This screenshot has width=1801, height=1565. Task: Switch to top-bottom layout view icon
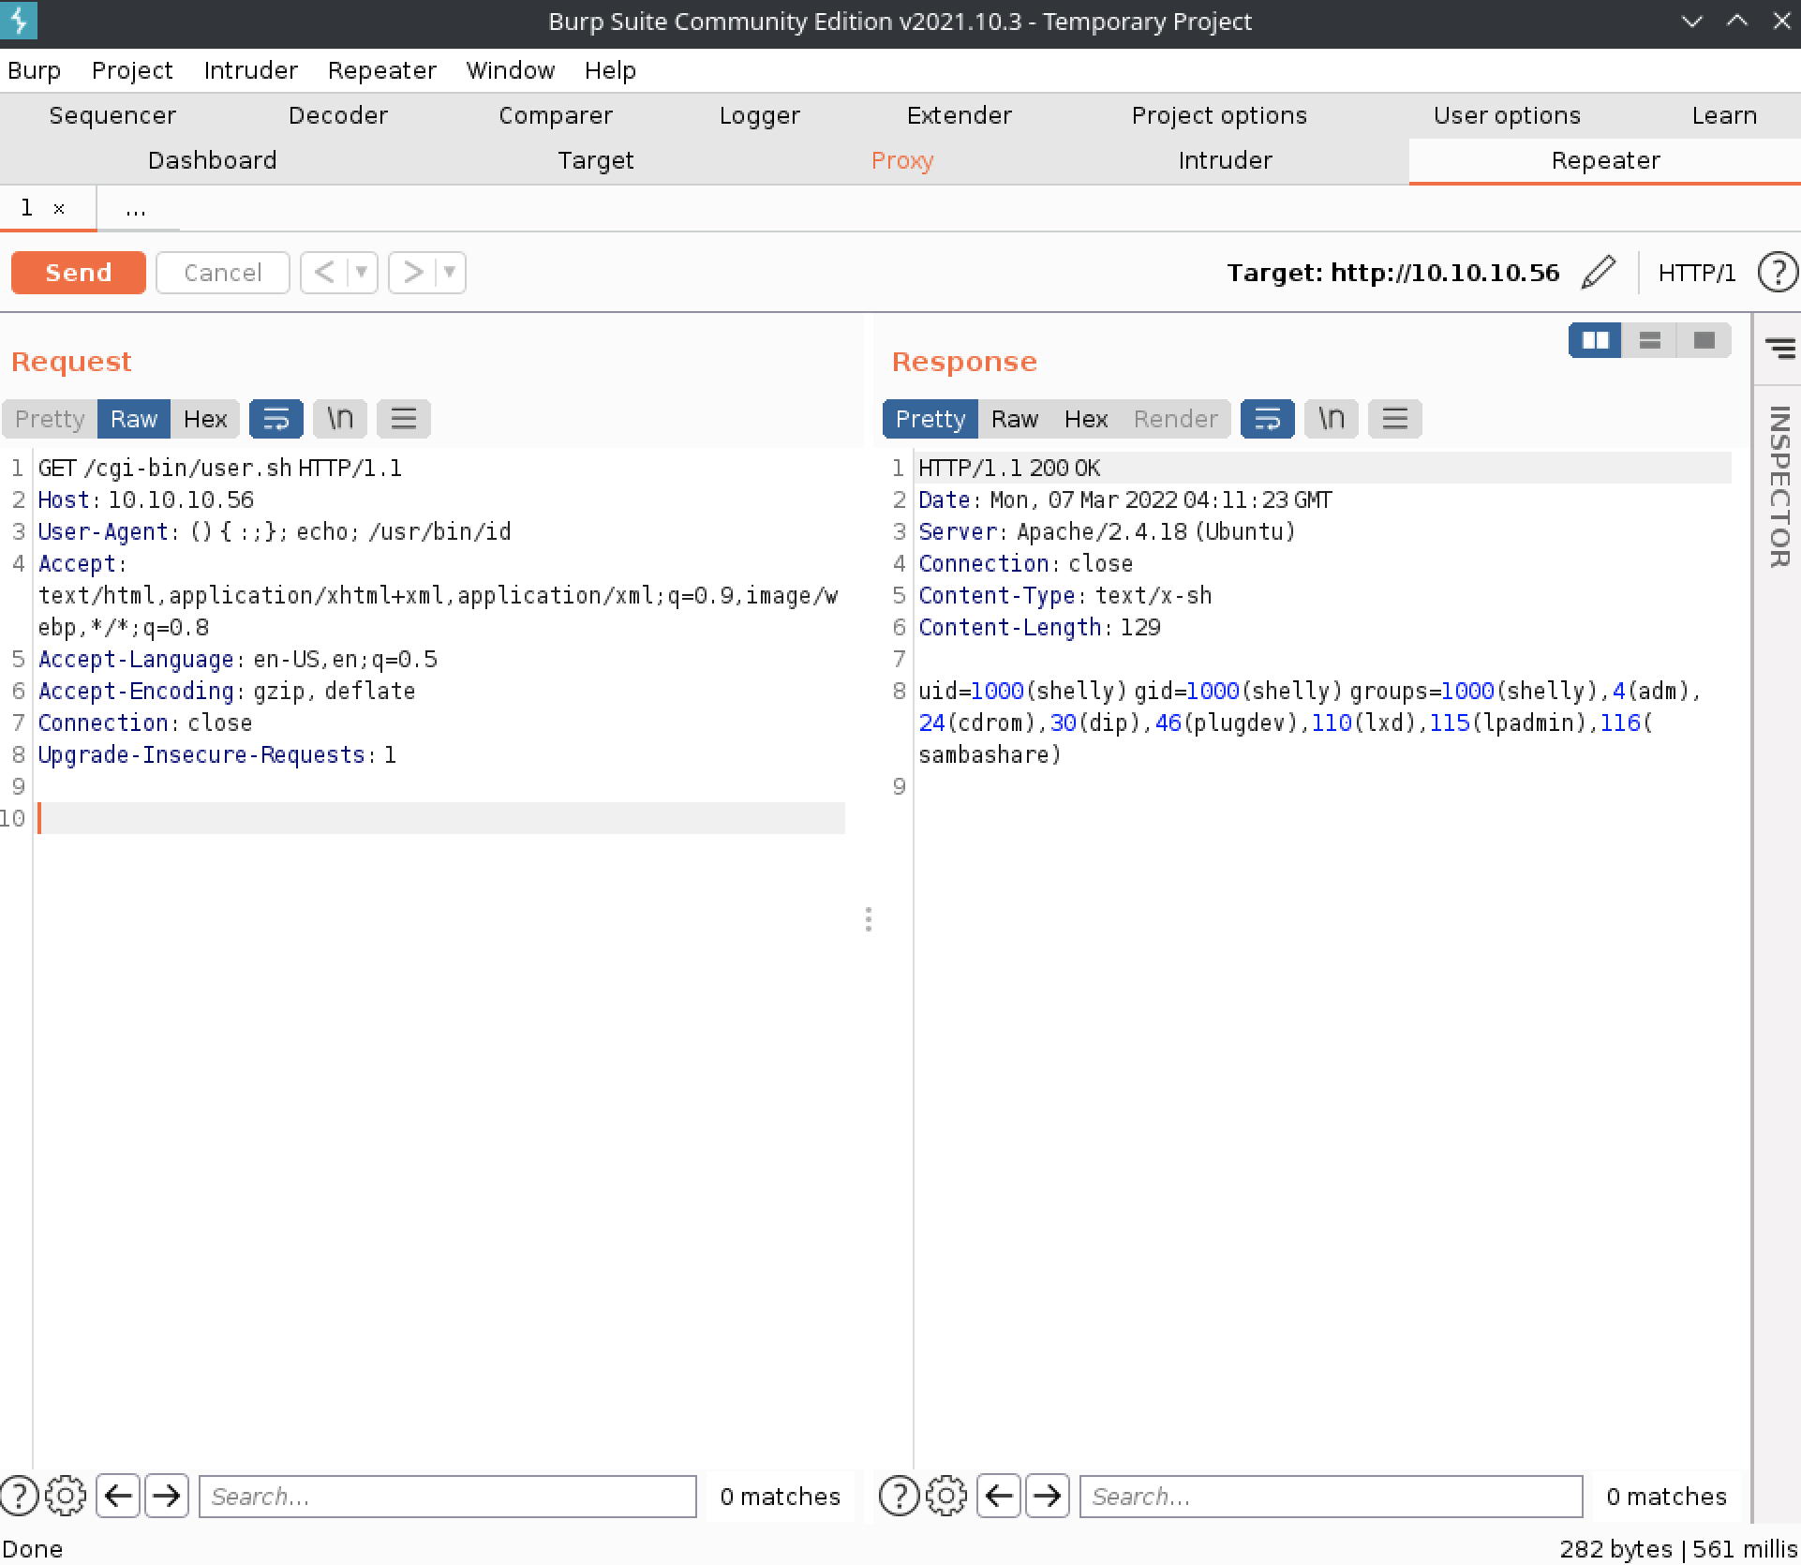pos(1649,340)
